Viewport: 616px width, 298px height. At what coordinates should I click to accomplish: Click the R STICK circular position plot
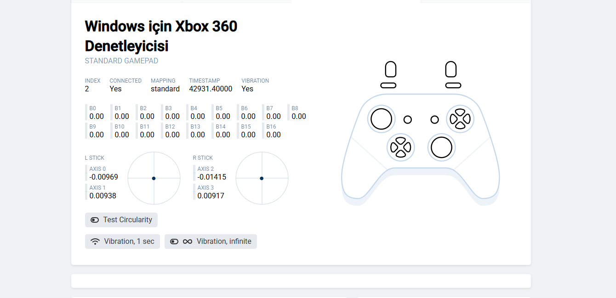click(262, 178)
